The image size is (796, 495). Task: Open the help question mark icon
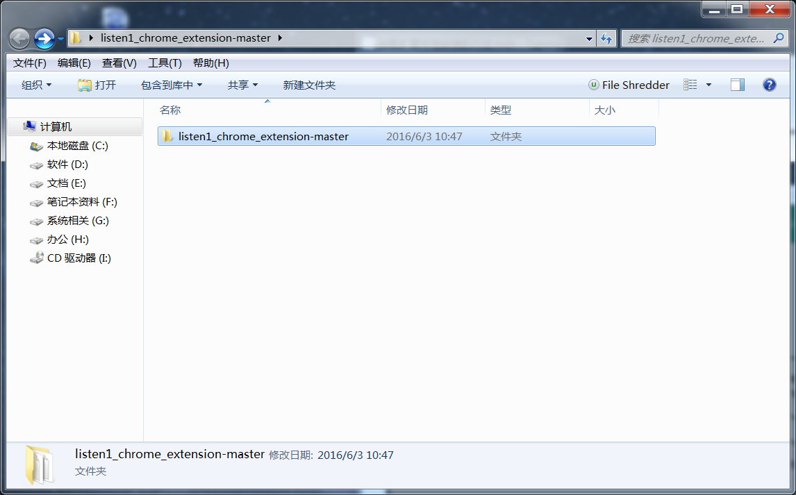click(x=769, y=85)
